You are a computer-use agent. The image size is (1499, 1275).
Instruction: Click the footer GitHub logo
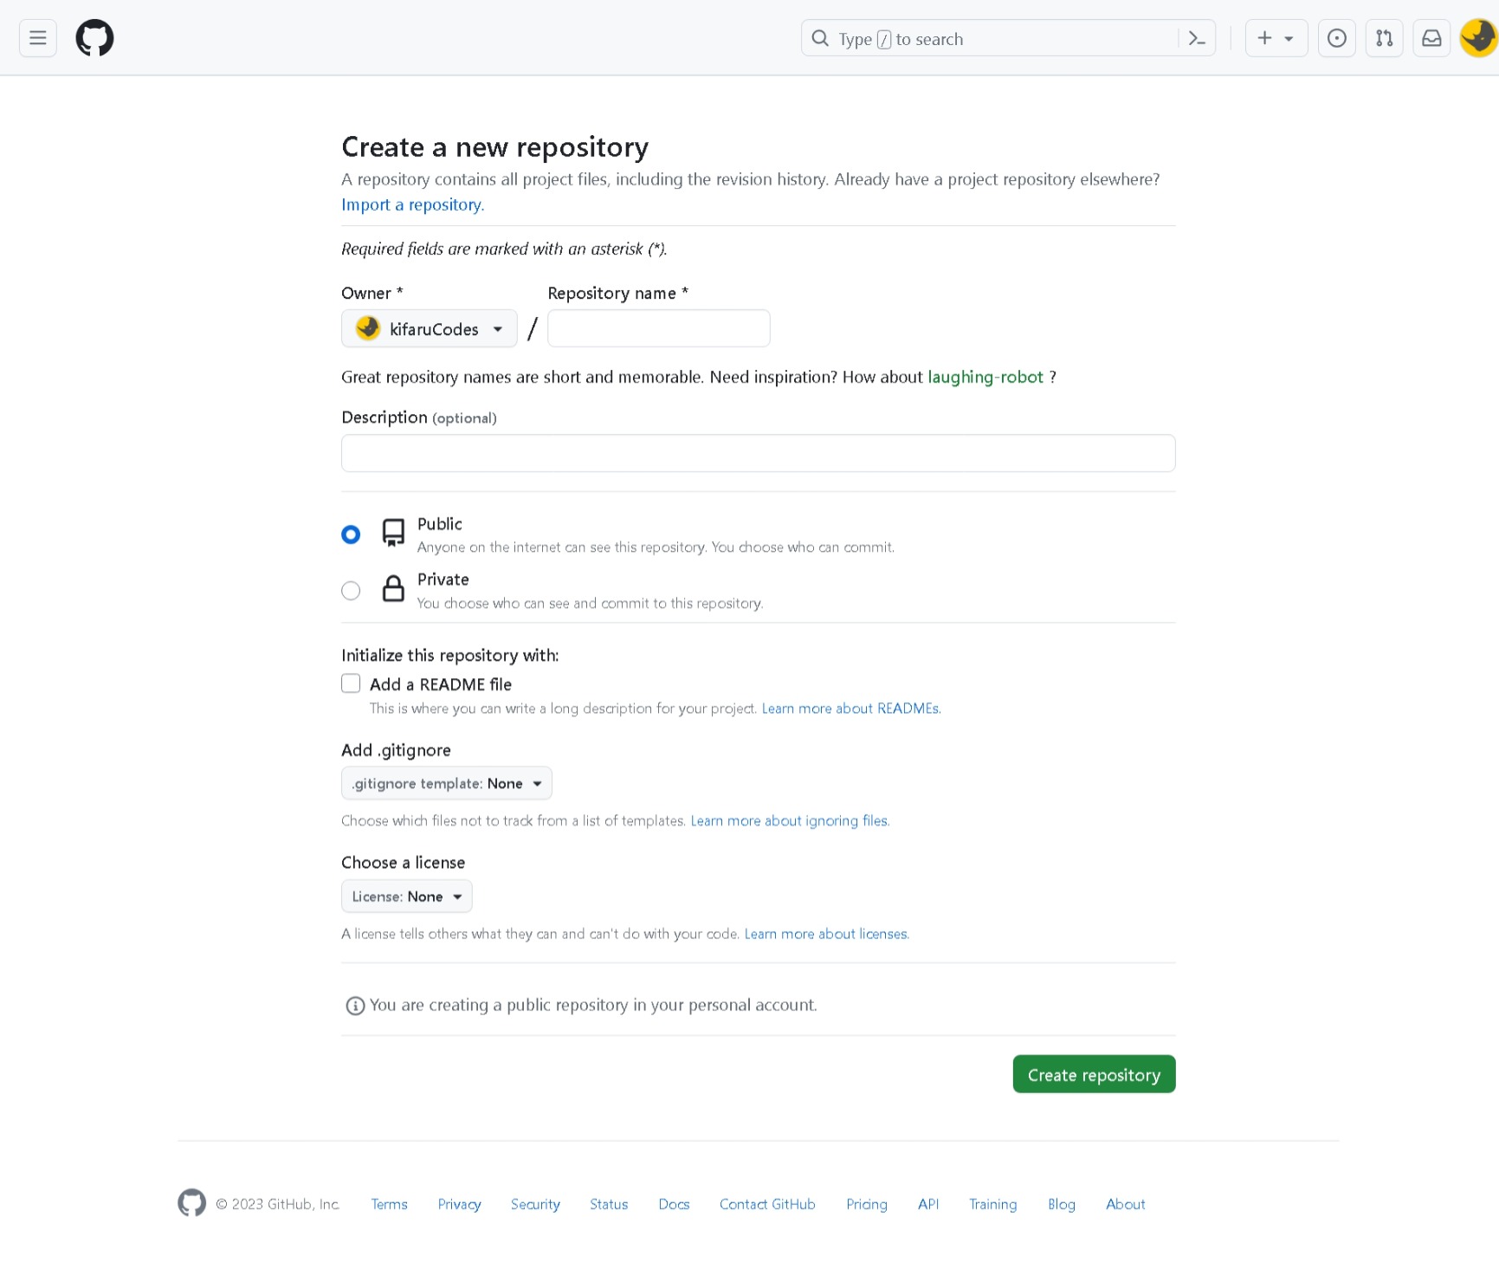(191, 1203)
